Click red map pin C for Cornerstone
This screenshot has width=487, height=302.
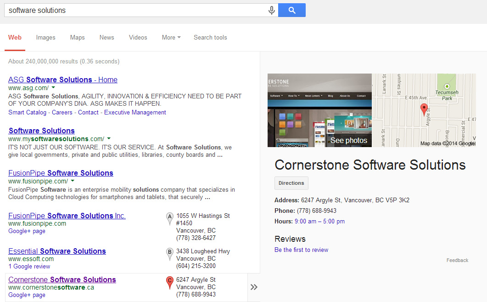[x=169, y=282]
